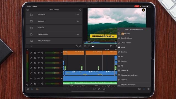176x99 pixels.
Task: Lock the bottom audio track
Action: click(x=35, y=84)
